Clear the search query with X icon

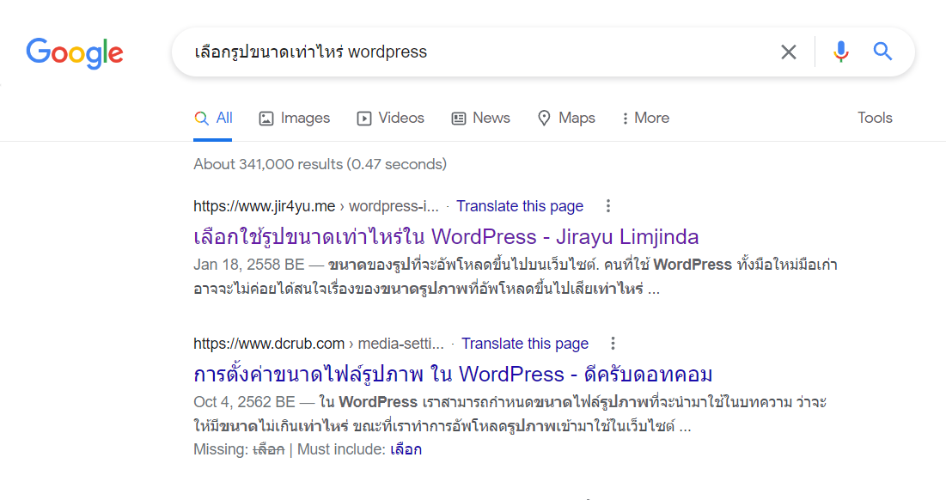click(x=789, y=52)
